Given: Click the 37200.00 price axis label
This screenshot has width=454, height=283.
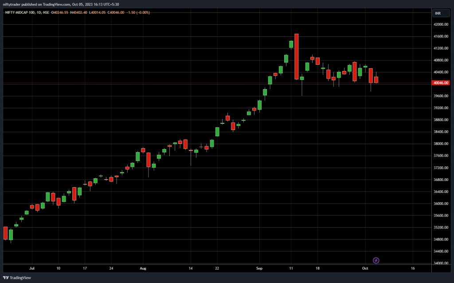Looking at the screenshot, I should 441,168.
